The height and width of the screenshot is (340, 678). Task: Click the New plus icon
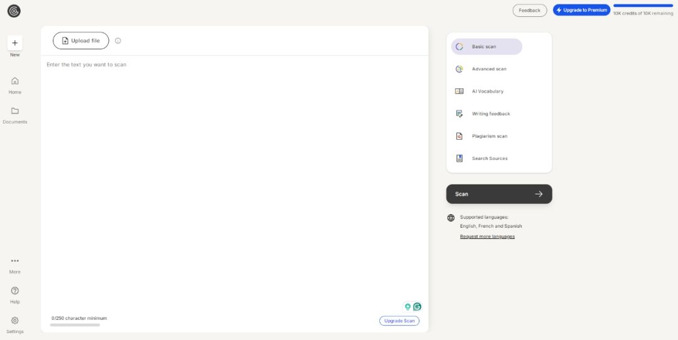[x=15, y=43]
